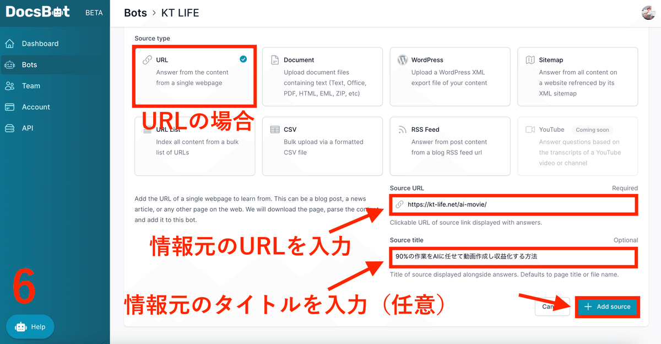The image size is (661, 344).
Task: Click 'Title of source displayed alongside answers' hint
Action: click(x=504, y=275)
